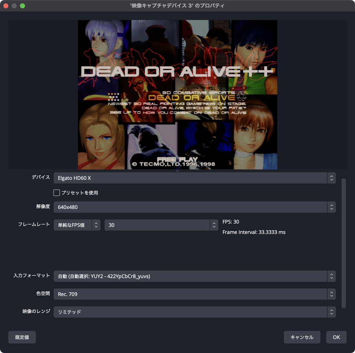Open the 単純なFPS値 frame rate type dropdown
This screenshot has width=355, height=353.
[x=77, y=225]
